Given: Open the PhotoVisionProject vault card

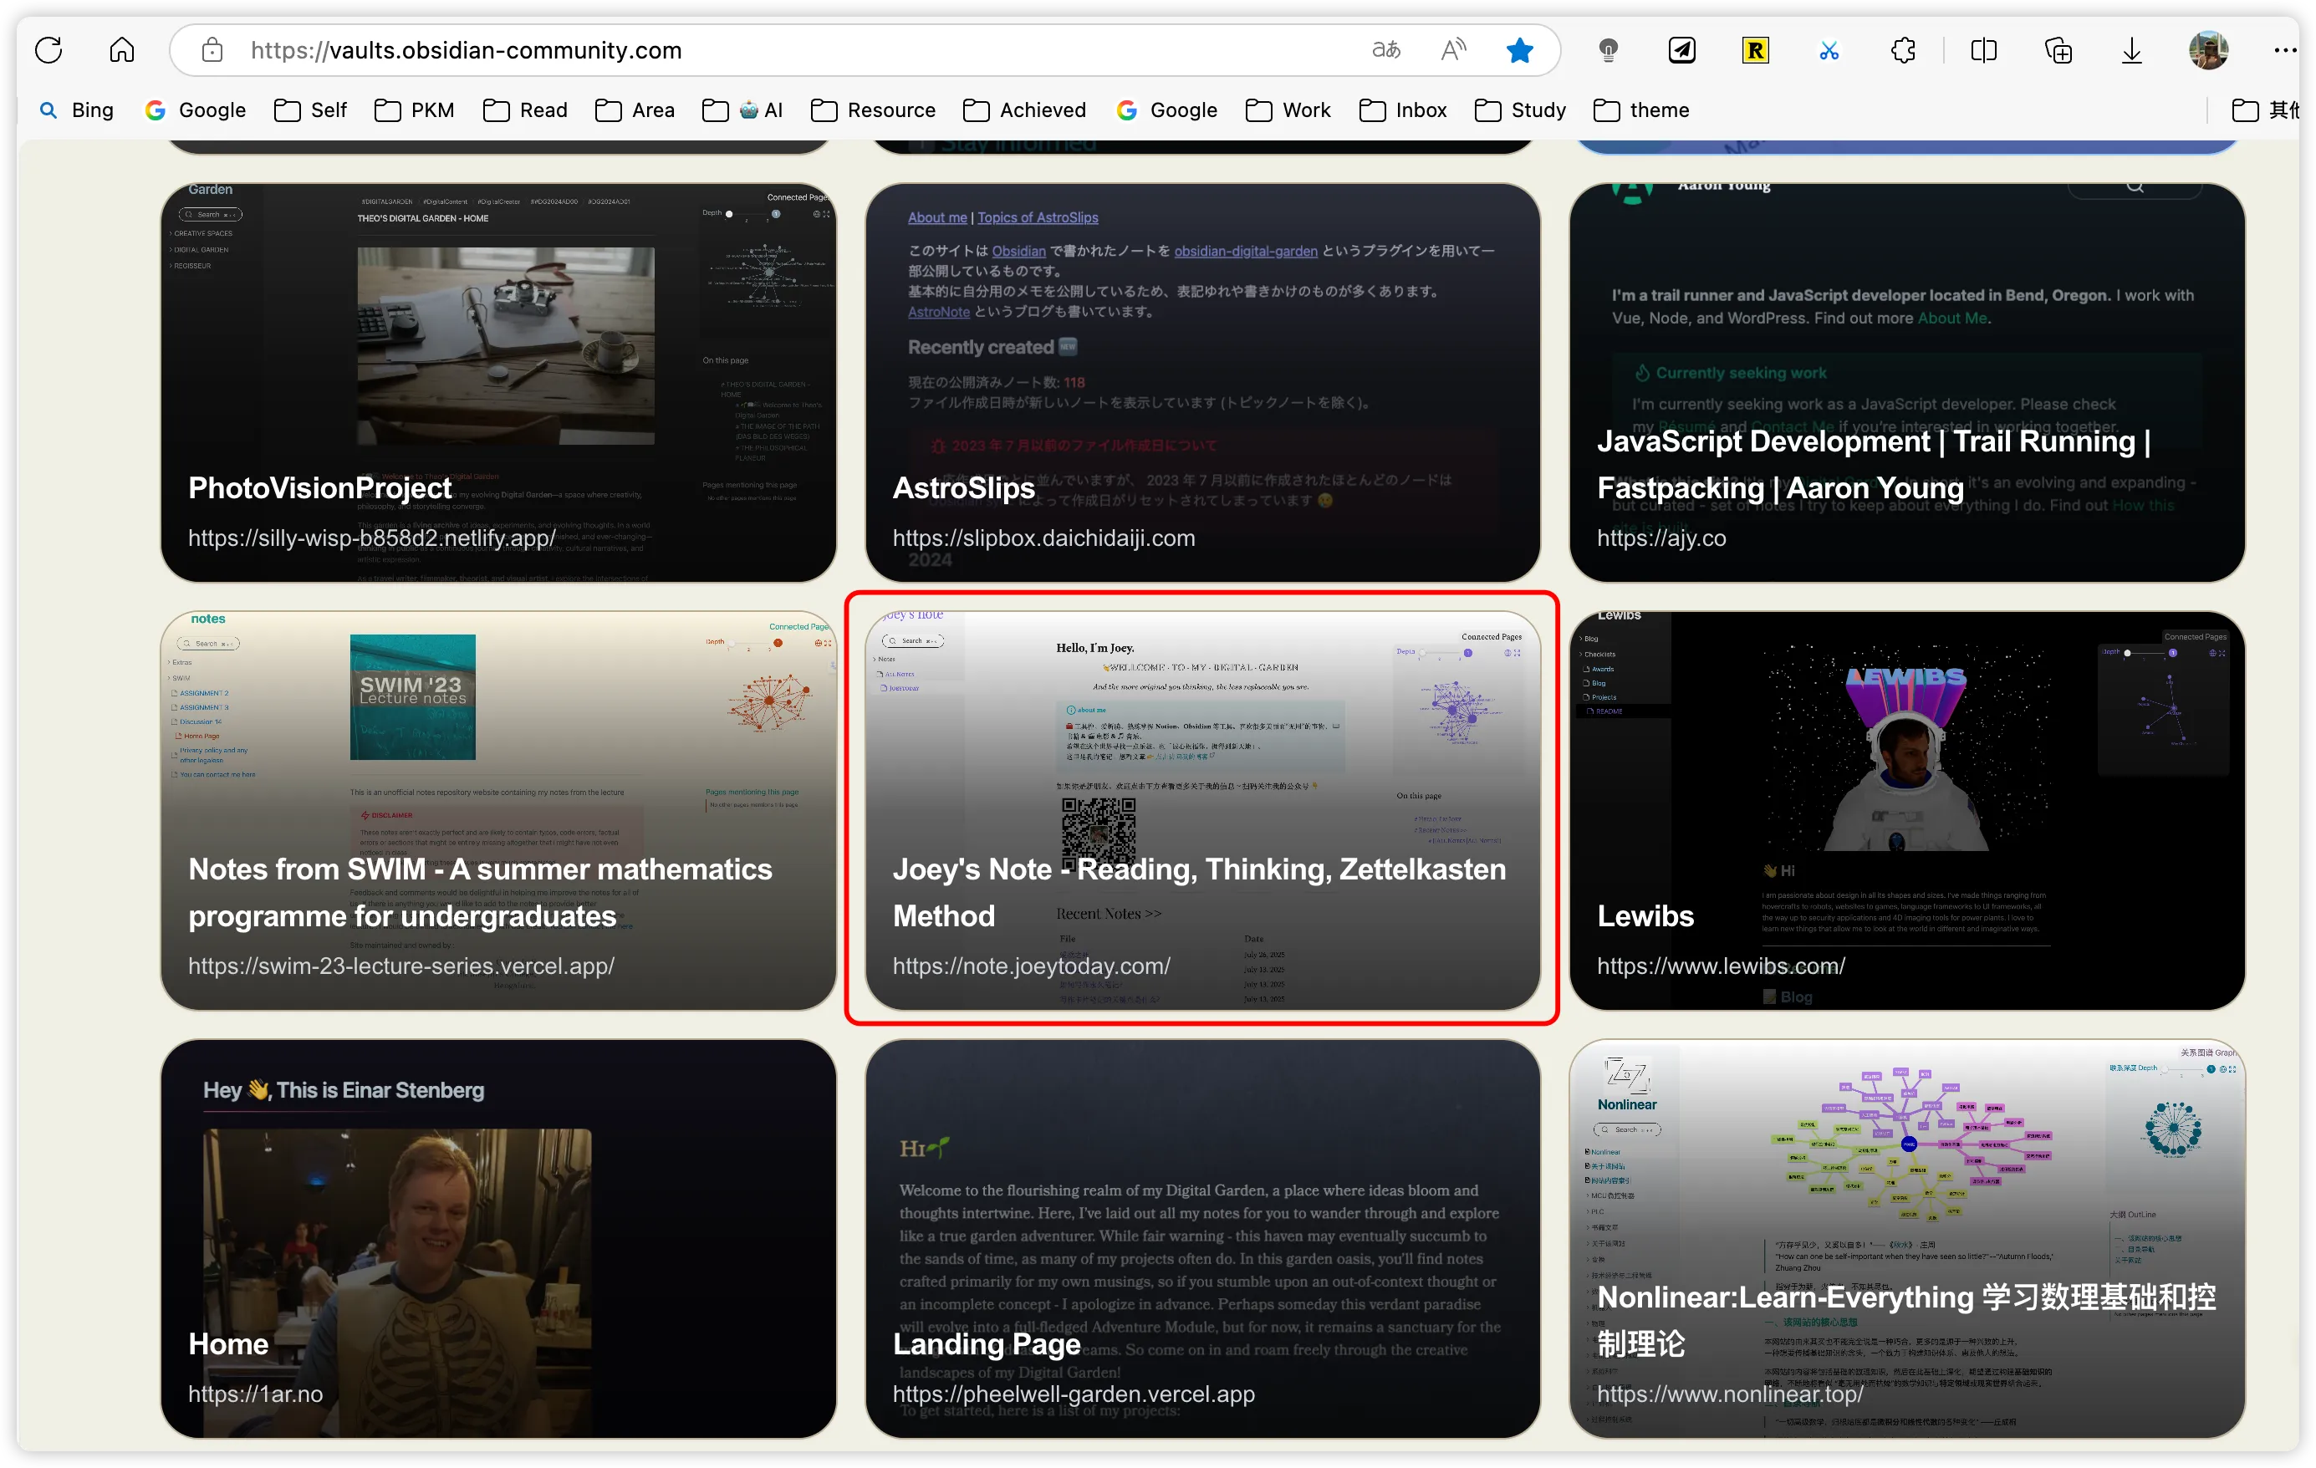Looking at the screenshot, I should click(498, 383).
